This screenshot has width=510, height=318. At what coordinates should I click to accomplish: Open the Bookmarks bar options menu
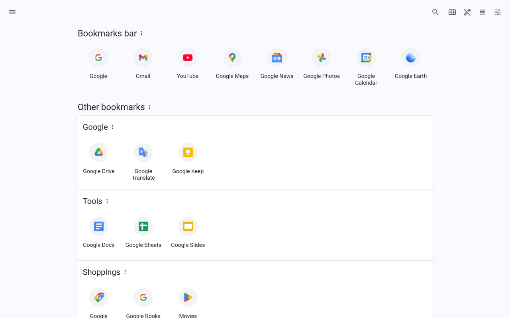(141, 33)
